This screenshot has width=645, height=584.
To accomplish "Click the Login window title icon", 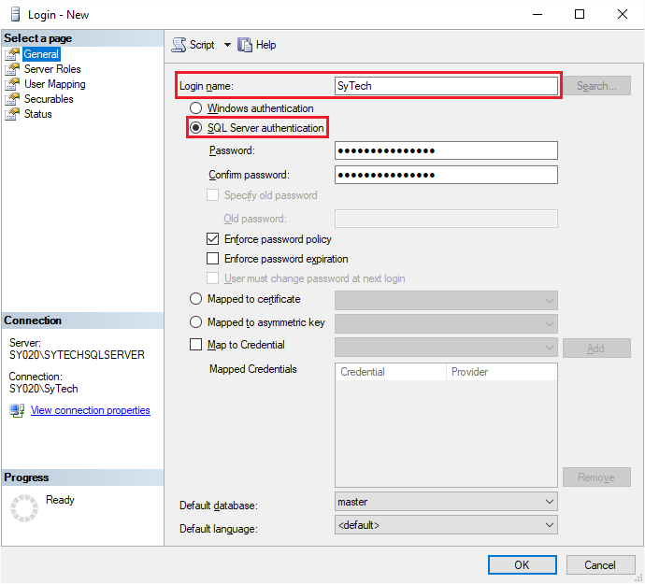I will click(x=15, y=15).
